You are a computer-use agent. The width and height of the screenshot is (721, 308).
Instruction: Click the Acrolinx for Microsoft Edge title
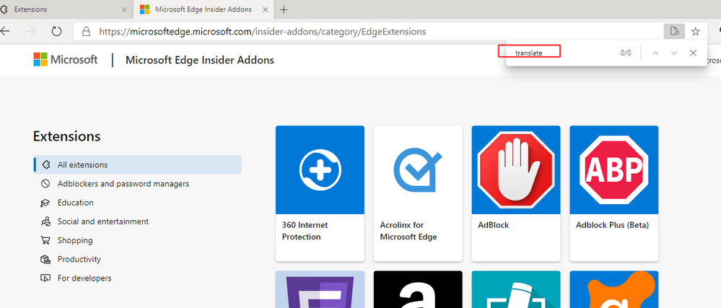point(408,231)
